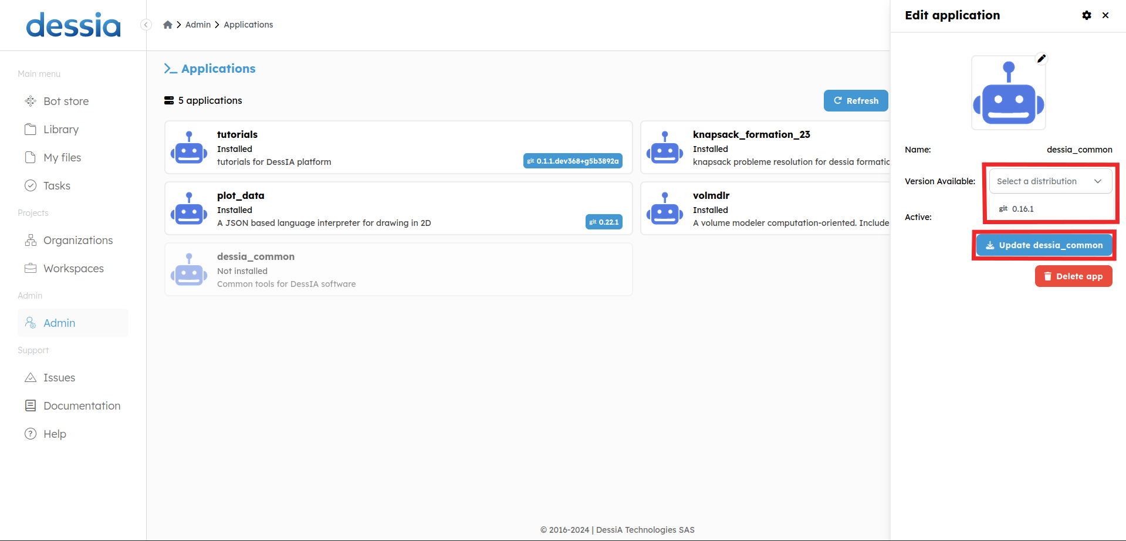
Task: Open the Help sidebar entry
Action: pyautogui.click(x=73, y=434)
